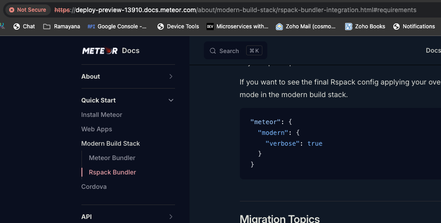Select the Rspack Bundler sidebar item
This screenshot has width=441, height=223.
[112, 172]
